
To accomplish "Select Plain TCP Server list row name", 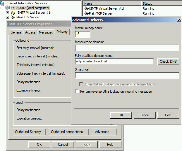I will pyautogui.click(x=101, y=13).
